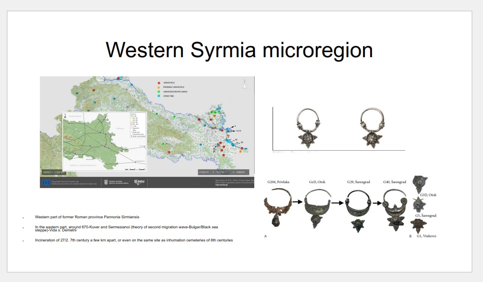Click the green Grave/Destroyed Grave legend dot
This screenshot has height=282, width=483.
tap(159, 92)
